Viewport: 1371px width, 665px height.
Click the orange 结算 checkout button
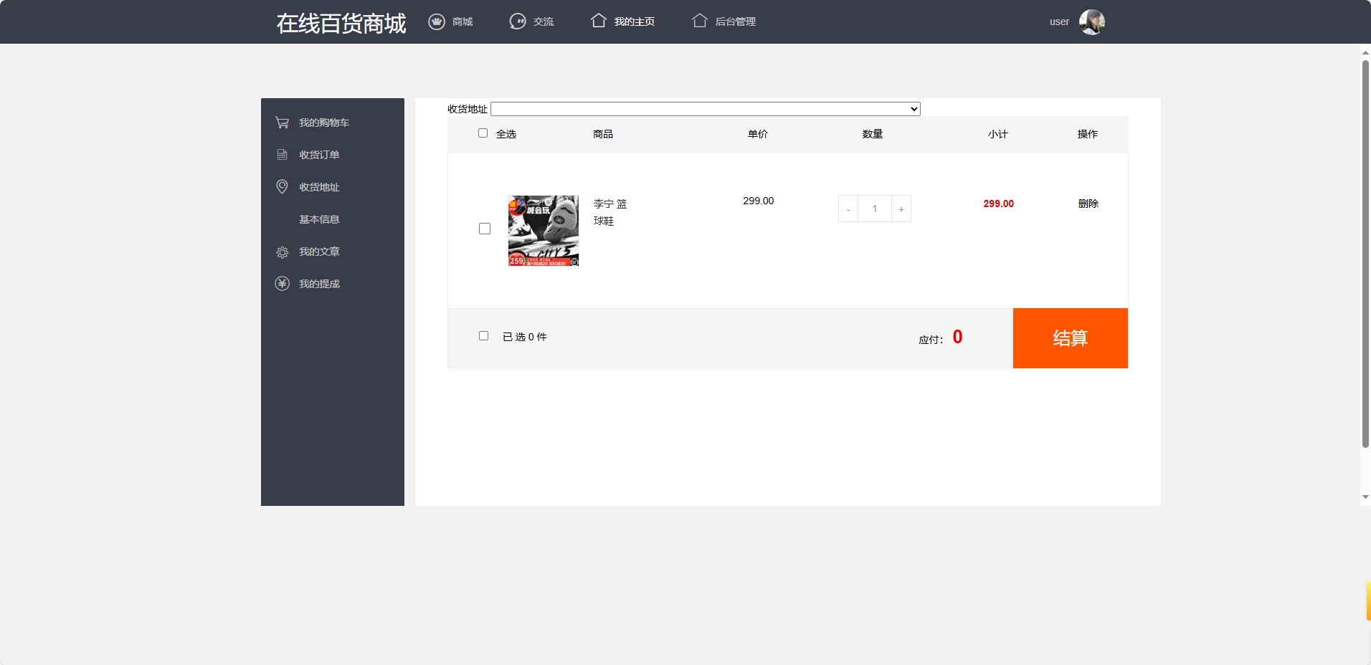pyautogui.click(x=1069, y=338)
